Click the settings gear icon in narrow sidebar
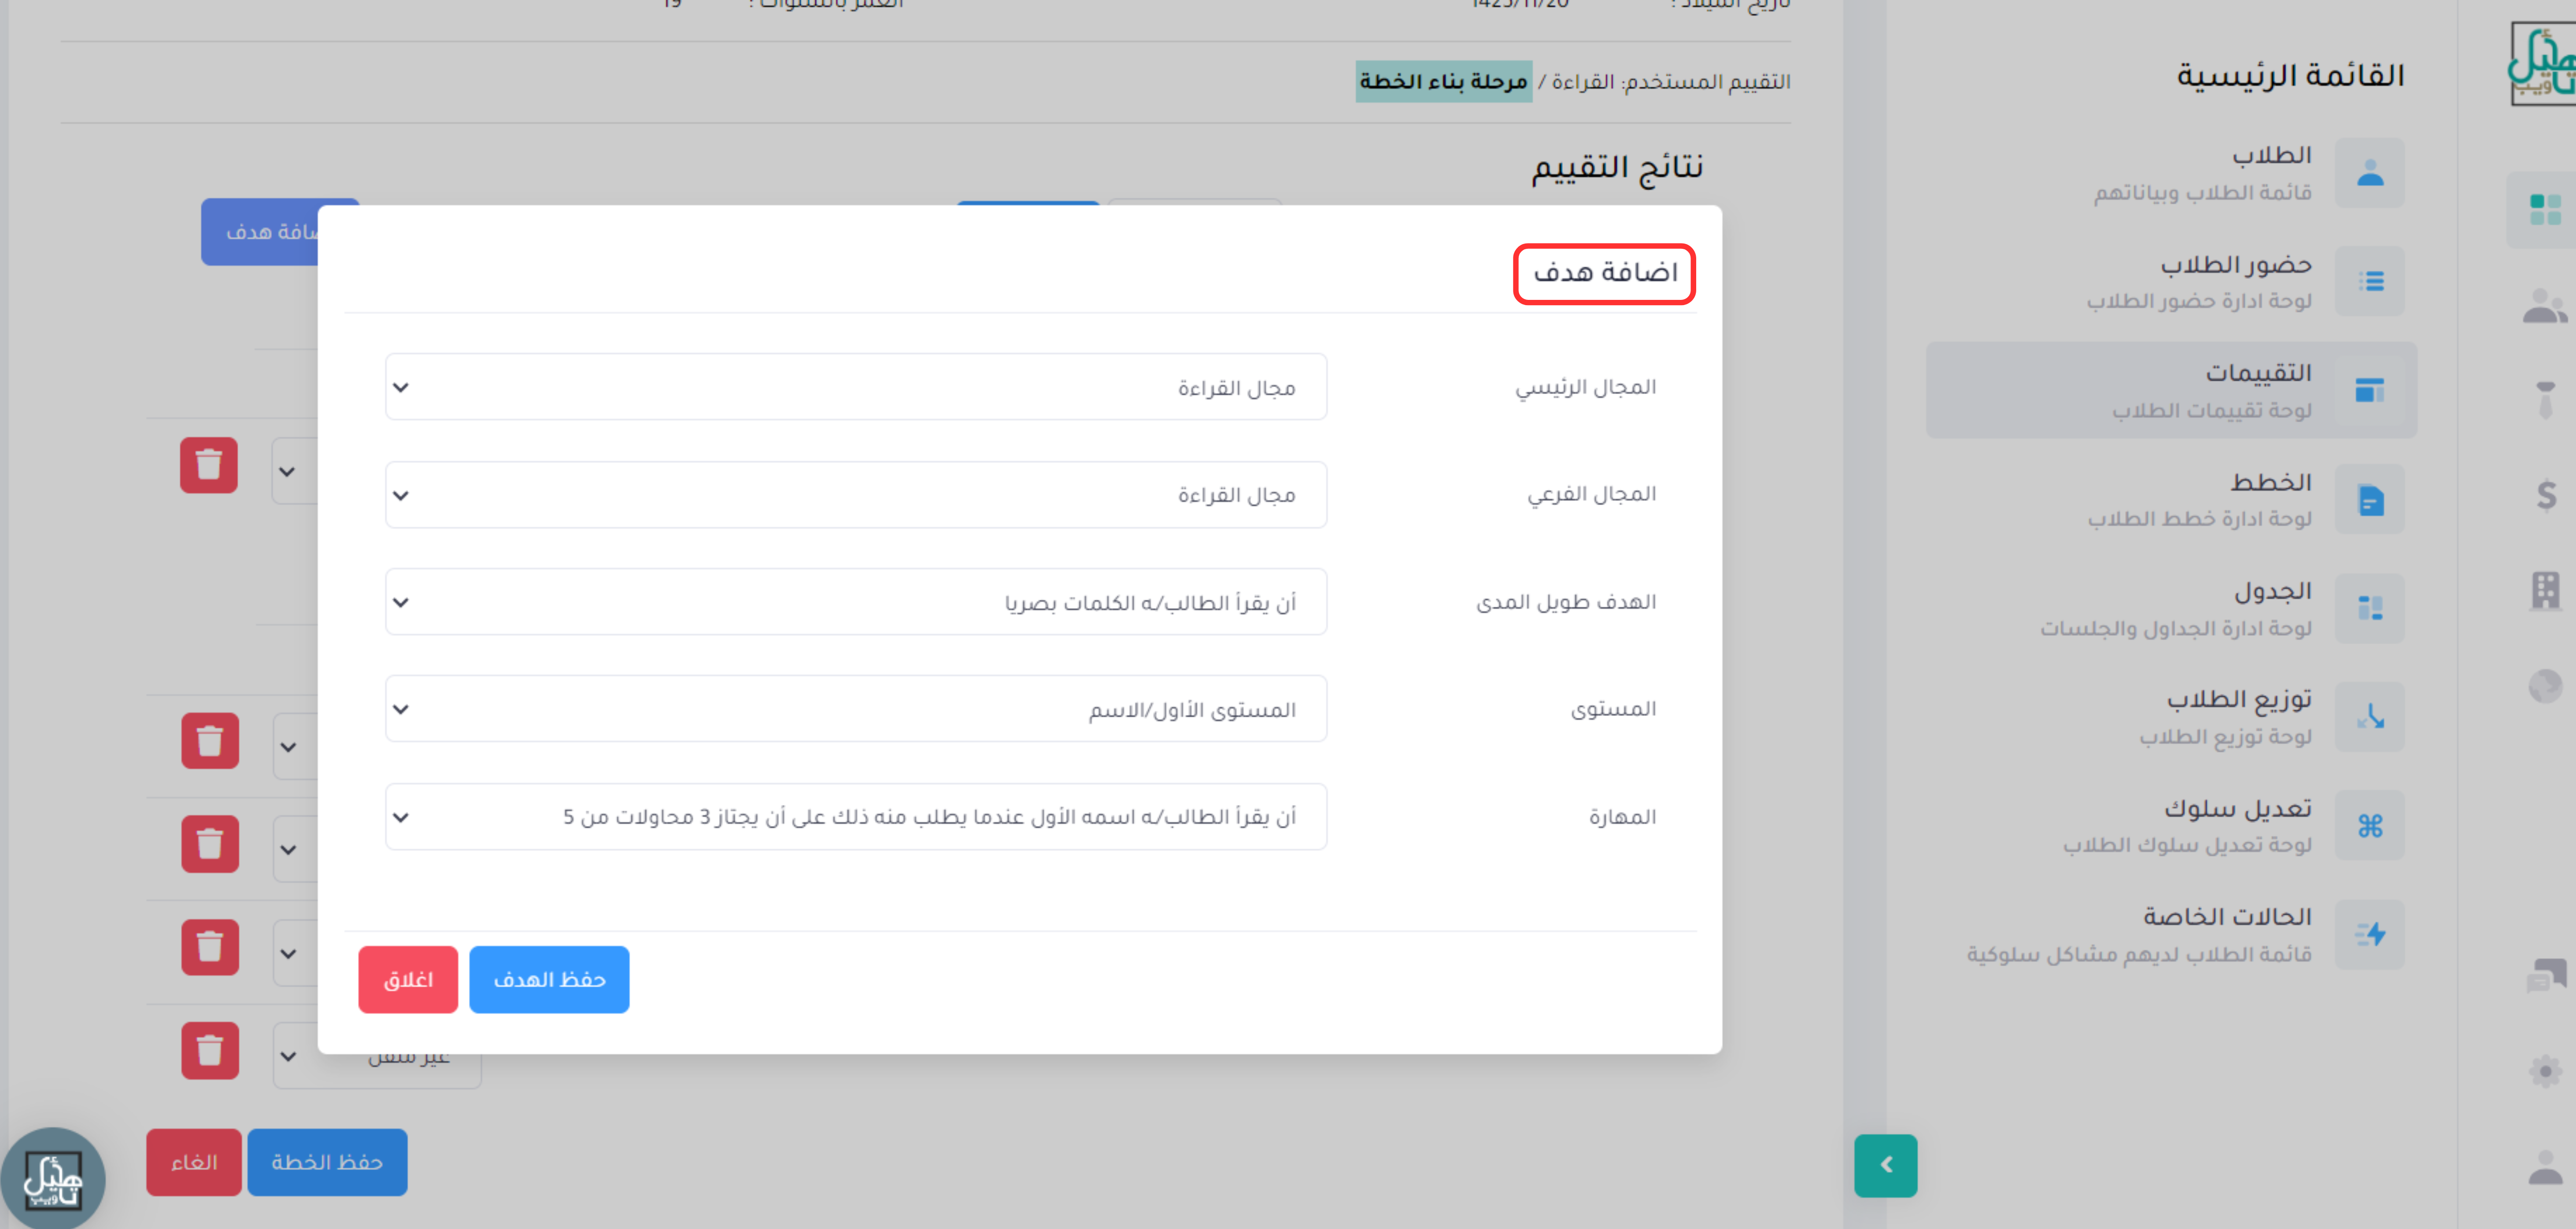The height and width of the screenshot is (1229, 2576). (2546, 1071)
